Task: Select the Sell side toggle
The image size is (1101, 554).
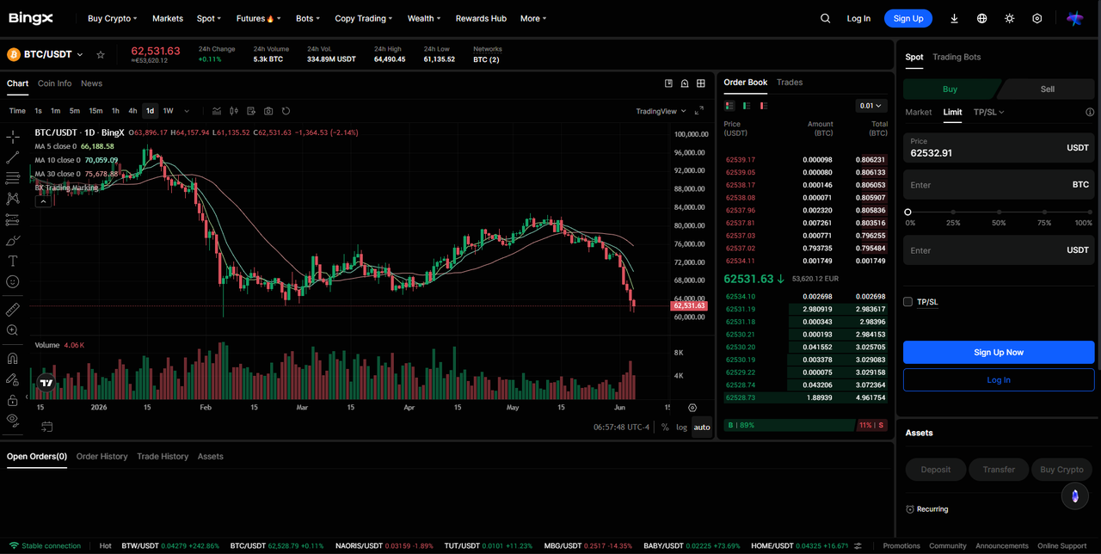Action: [1047, 89]
